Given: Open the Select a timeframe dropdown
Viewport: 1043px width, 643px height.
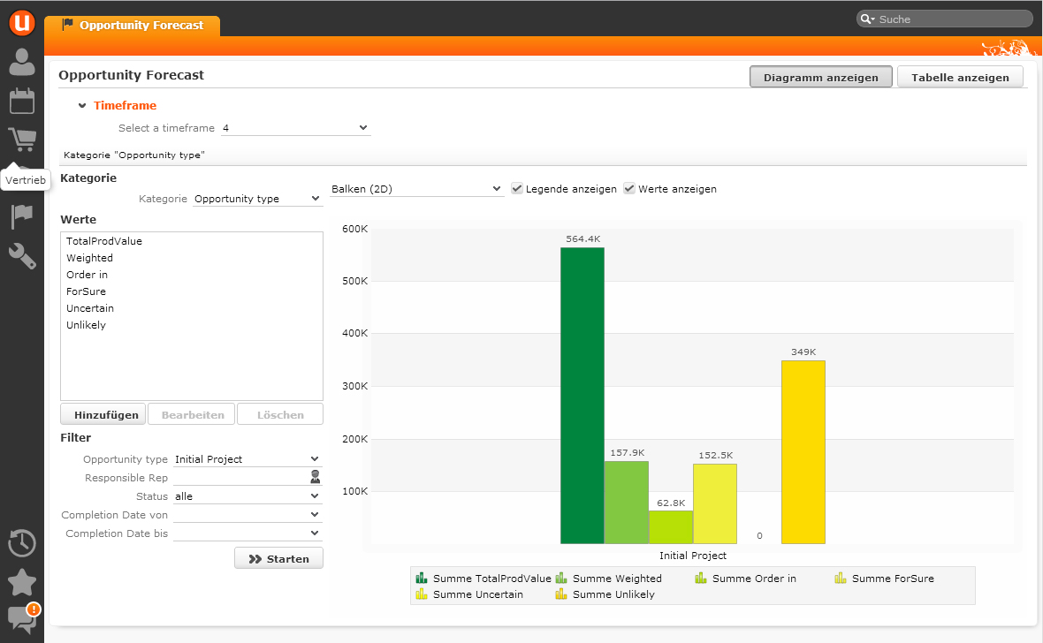Looking at the screenshot, I should (295, 128).
